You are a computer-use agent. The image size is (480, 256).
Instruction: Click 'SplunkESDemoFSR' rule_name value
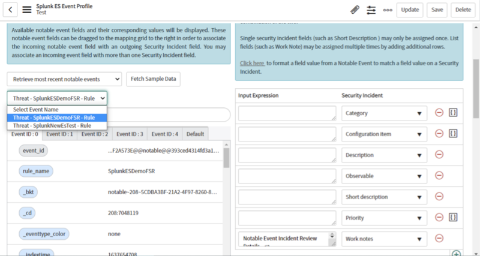(x=131, y=171)
